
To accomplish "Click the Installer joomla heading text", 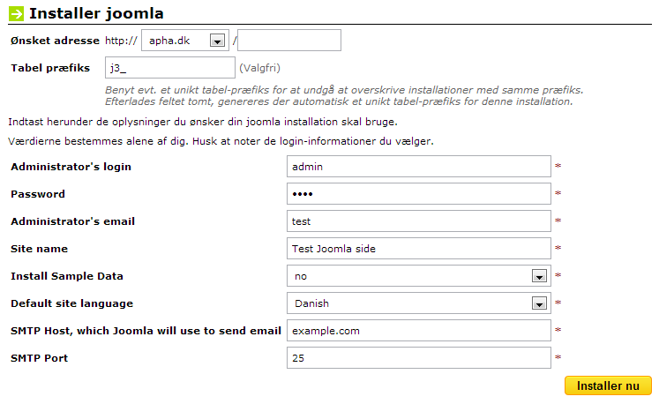I will 96,13.
